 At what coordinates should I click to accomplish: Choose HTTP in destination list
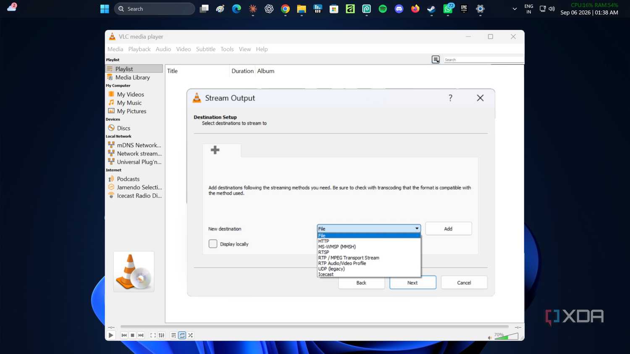[x=369, y=241]
